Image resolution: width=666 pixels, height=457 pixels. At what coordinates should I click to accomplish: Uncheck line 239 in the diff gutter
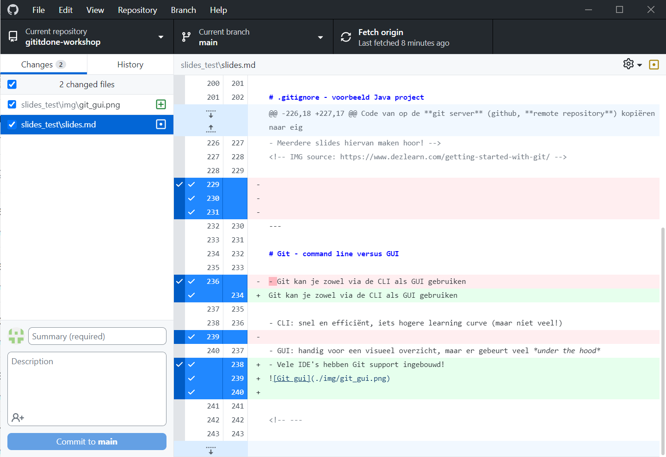191,337
